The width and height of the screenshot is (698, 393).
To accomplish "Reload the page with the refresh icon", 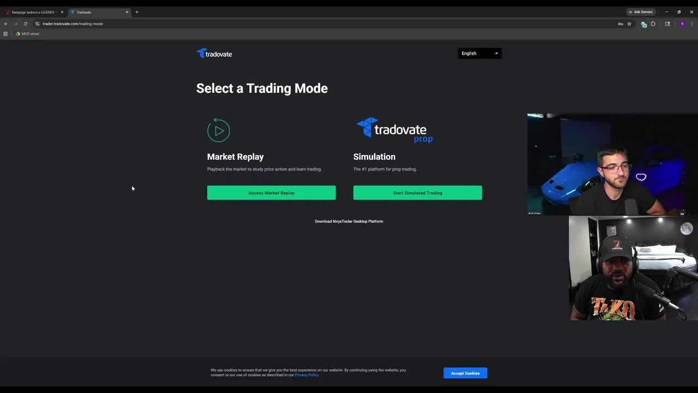I will [x=26, y=24].
